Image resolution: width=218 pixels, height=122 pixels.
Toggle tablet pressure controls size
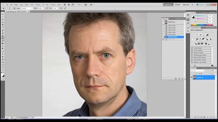click(65, 8)
